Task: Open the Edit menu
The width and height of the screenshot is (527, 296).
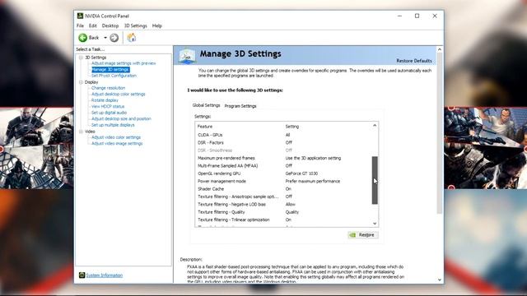Action: (x=93, y=25)
